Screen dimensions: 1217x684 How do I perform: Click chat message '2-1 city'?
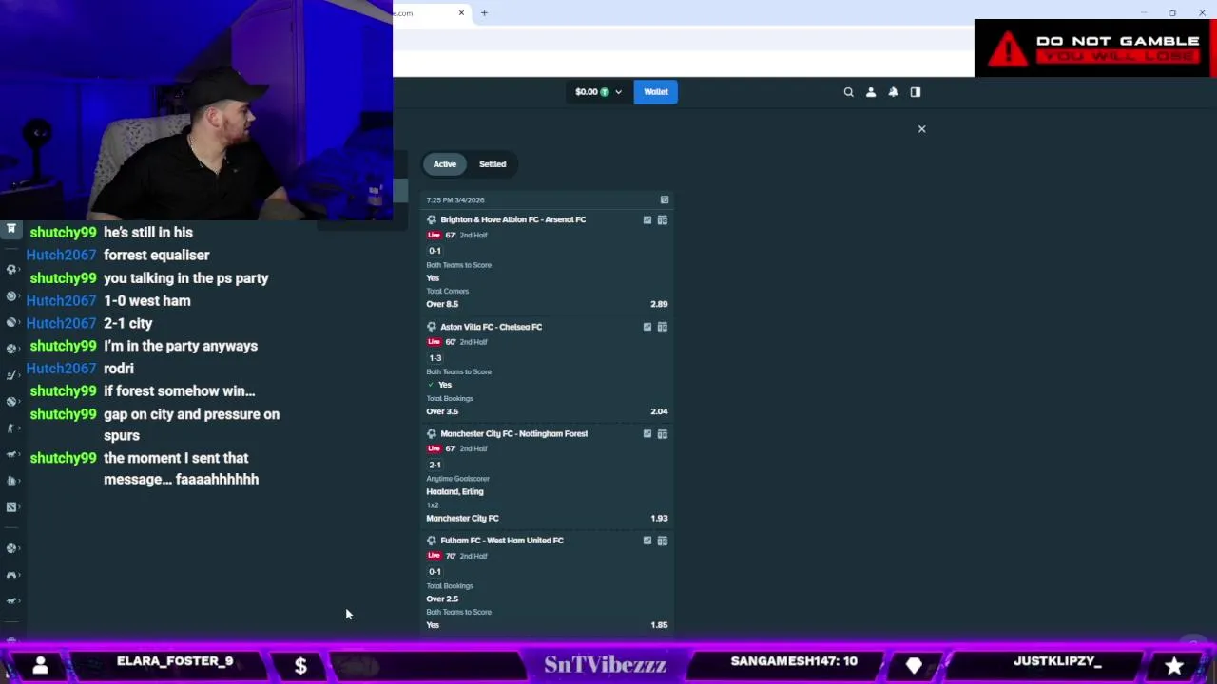point(128,323)
